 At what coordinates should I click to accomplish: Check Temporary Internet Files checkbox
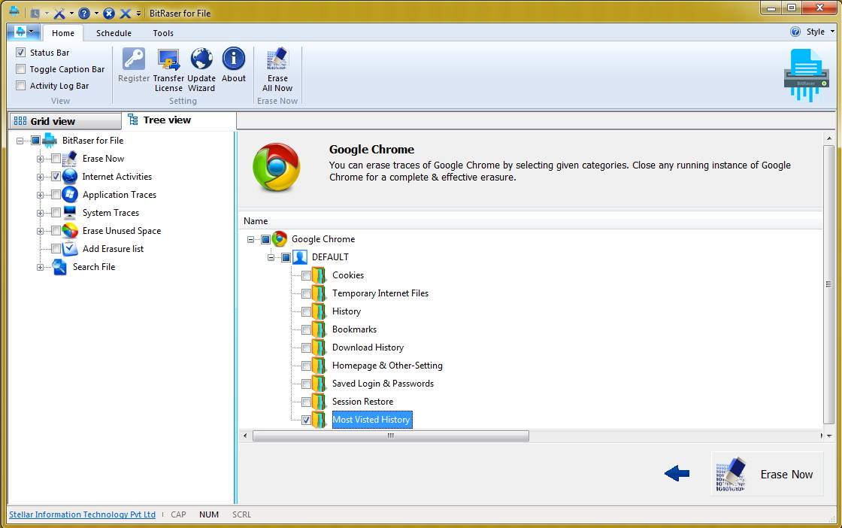[306, 294]
